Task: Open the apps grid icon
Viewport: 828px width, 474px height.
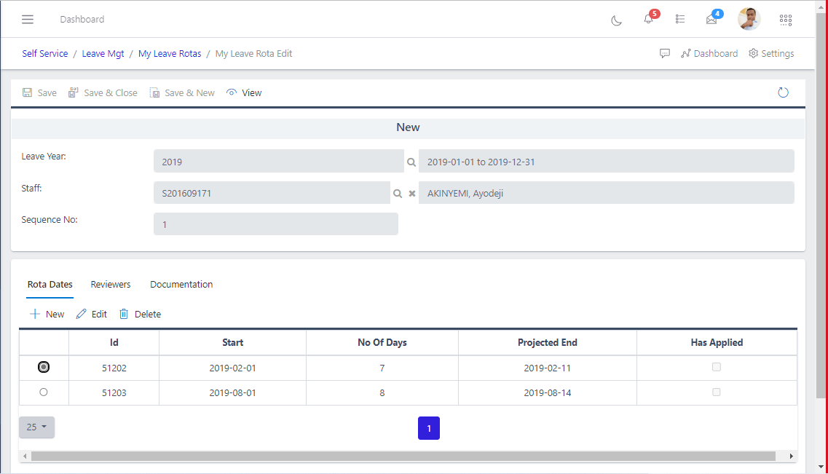Action: pos(785,20)
